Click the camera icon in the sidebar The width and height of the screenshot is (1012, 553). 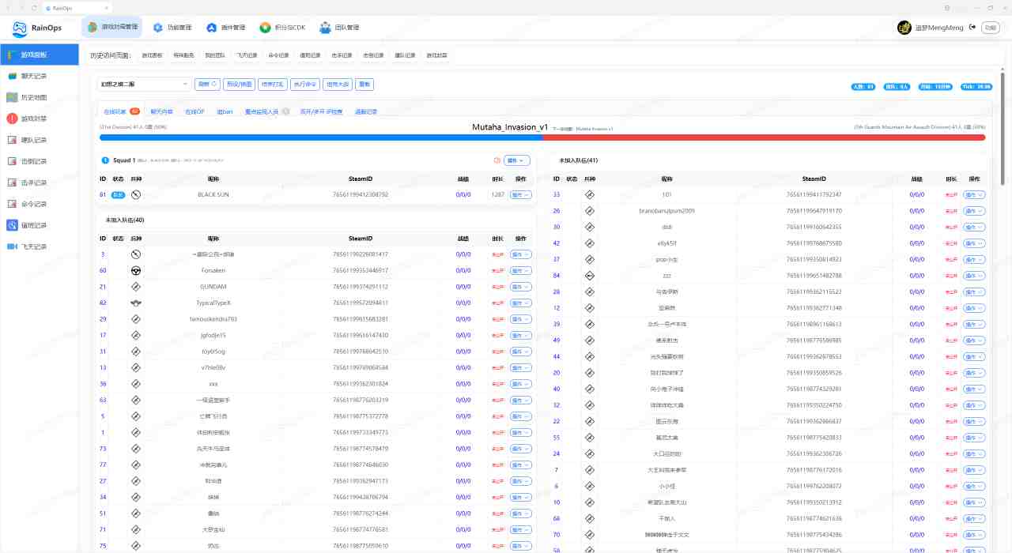point(12,246)
